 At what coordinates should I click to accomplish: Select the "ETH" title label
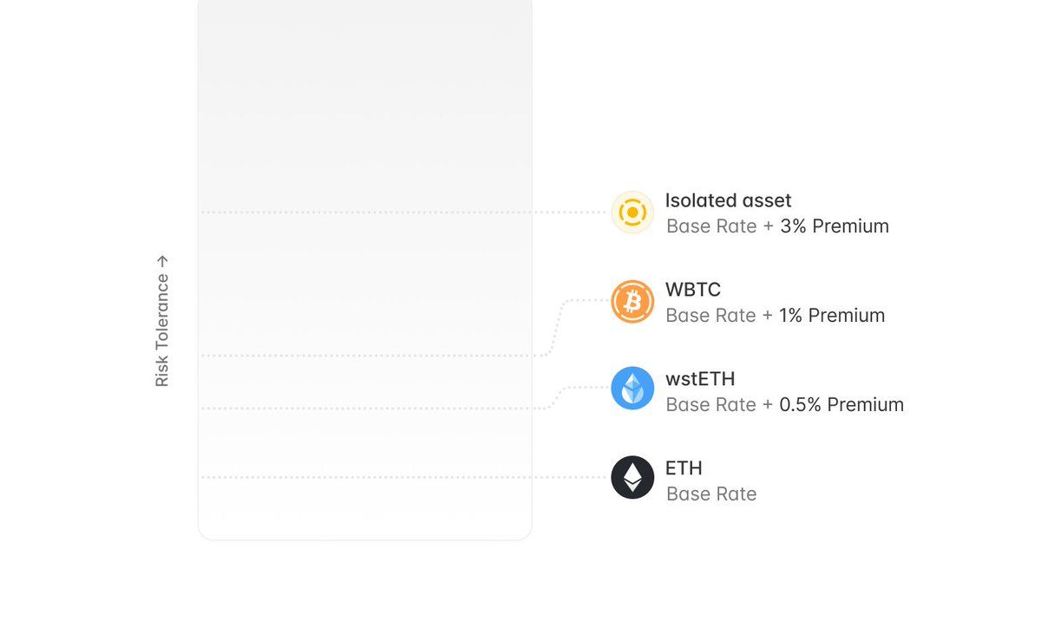click(684, 468)
